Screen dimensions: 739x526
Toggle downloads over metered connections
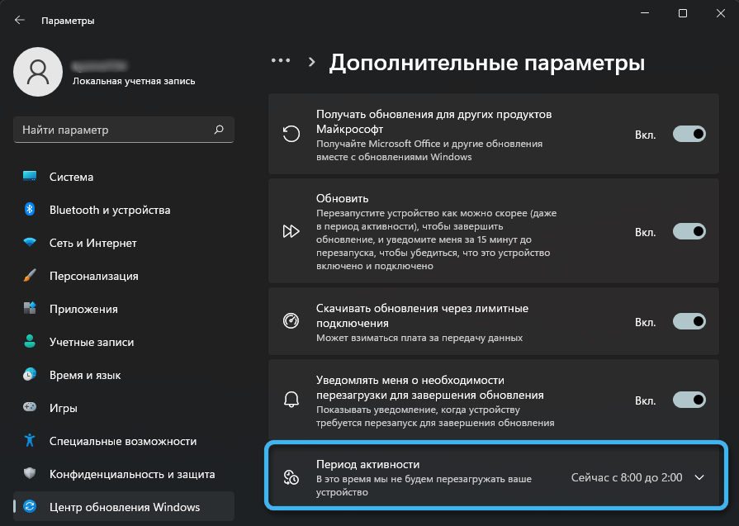(x=689, y=321)
